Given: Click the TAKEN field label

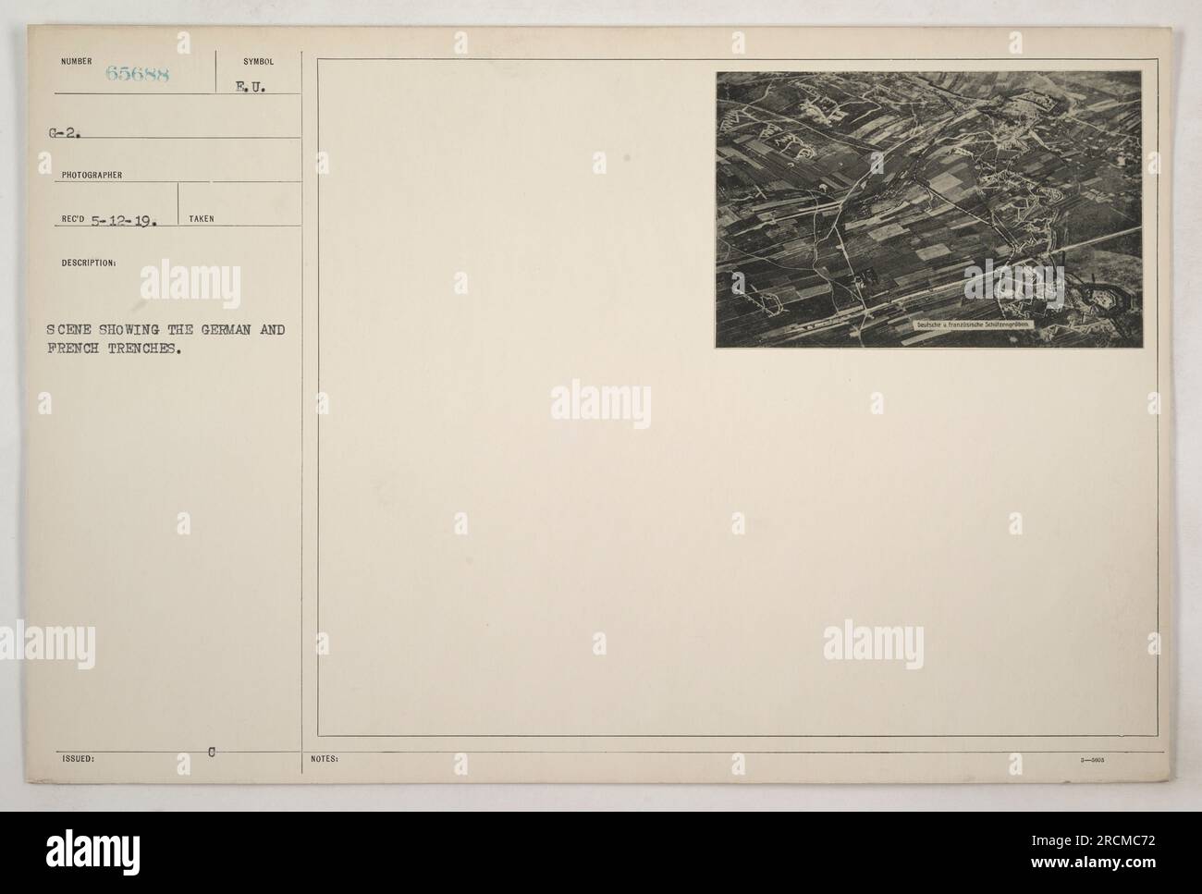Looking at the screenshot, I should [x=202, y=219].
